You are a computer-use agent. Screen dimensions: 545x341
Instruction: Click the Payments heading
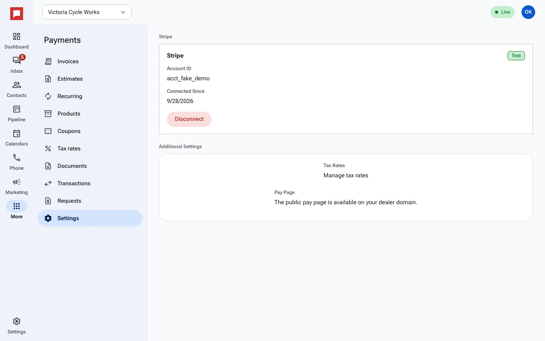pyautogui.click(x=62, y=40)
